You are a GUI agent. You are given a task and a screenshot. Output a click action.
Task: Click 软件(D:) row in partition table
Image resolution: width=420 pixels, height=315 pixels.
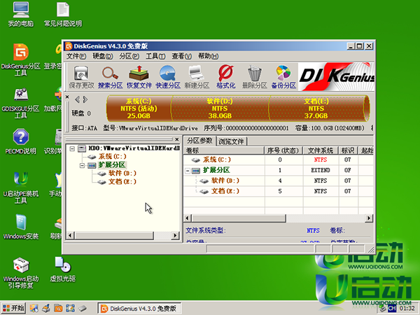click(x=279, y=181)
